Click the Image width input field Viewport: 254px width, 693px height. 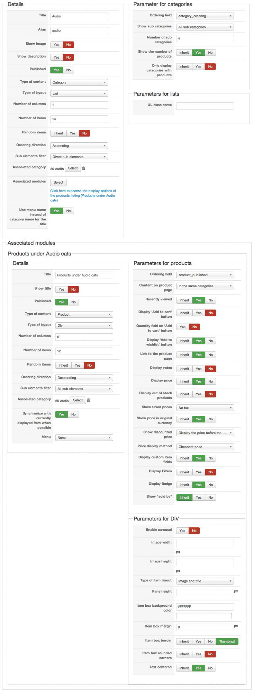click(205, 544)
